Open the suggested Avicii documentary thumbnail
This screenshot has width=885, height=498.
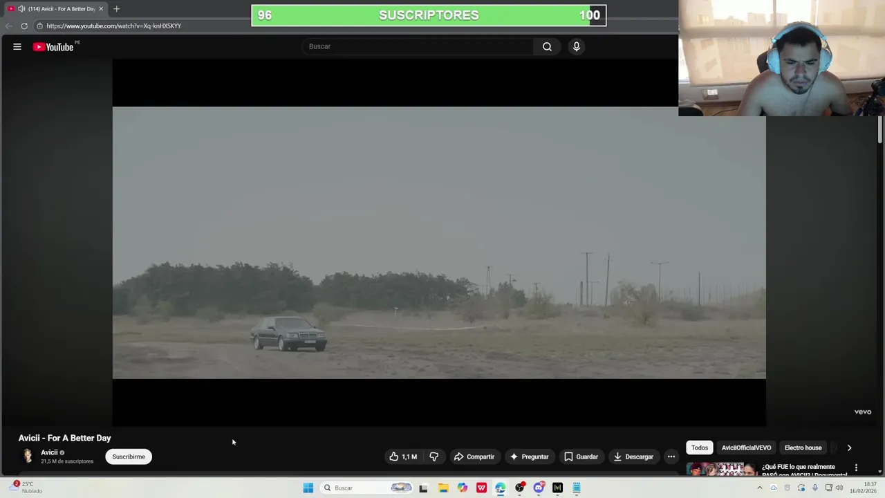[x=721, y=469]
